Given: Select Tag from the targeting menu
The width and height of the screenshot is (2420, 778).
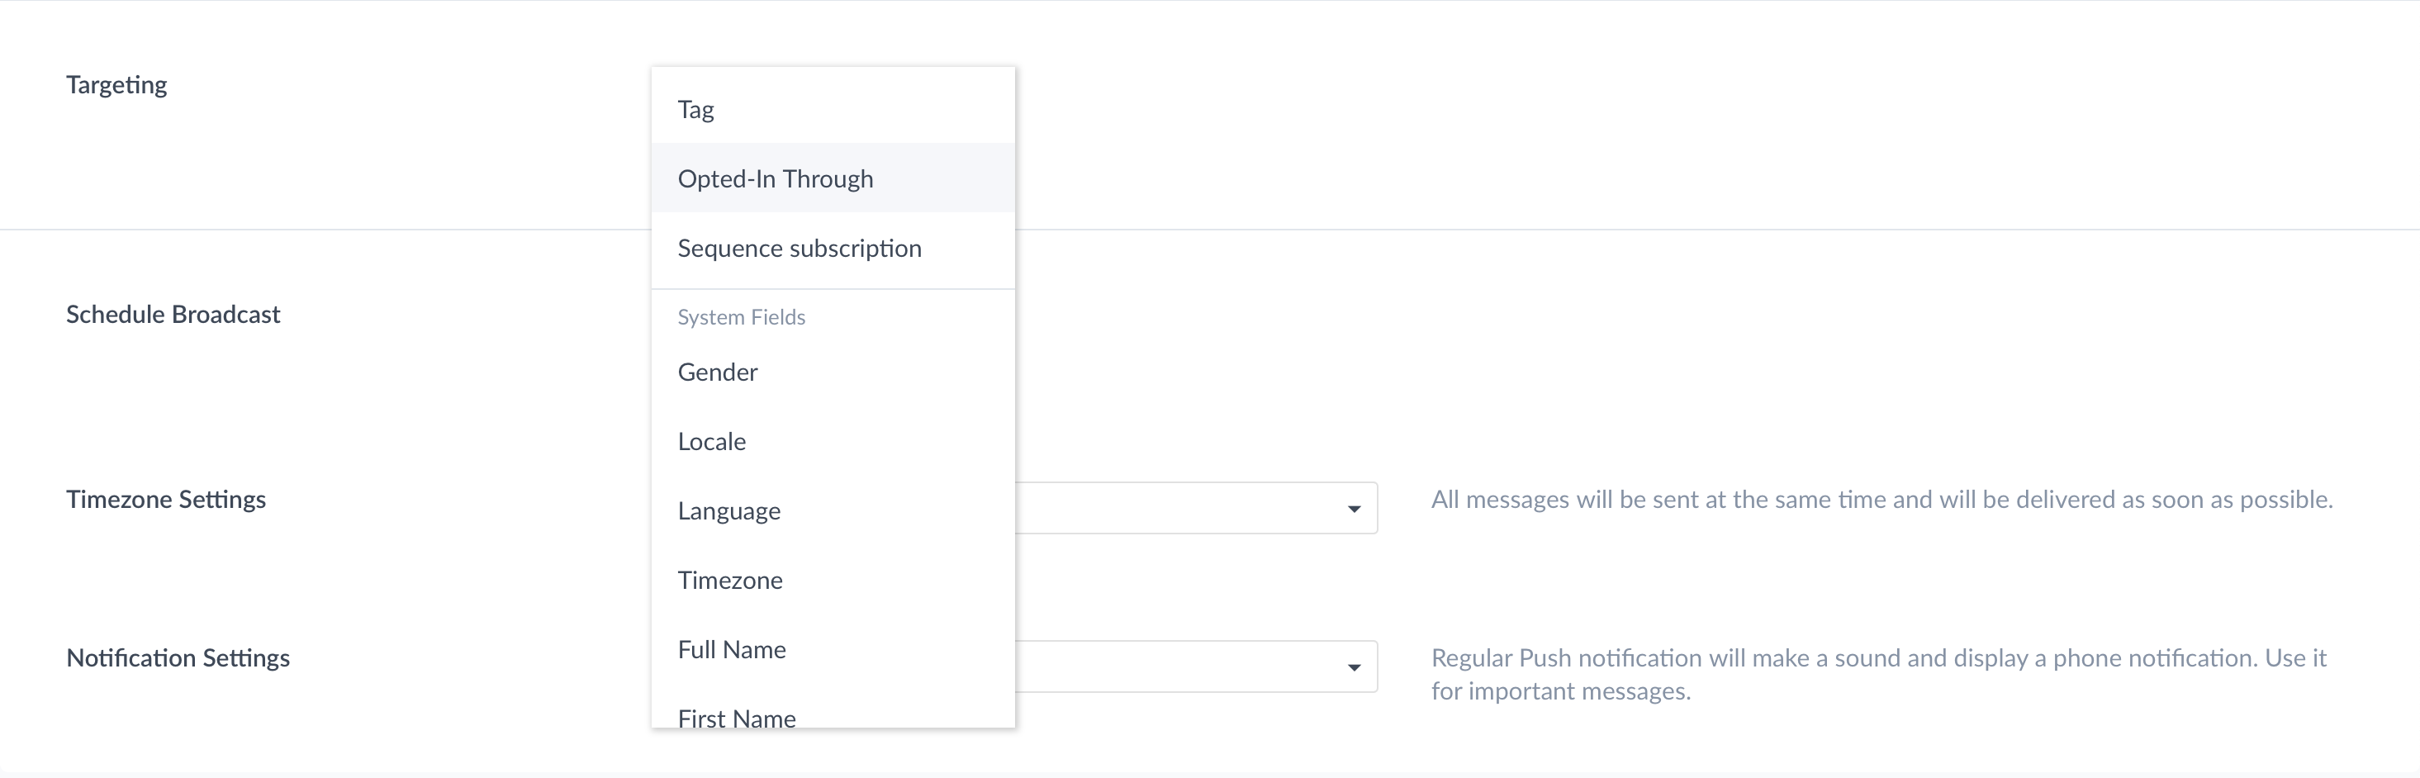Looking at the screenshot, I should [x=833, y=109].
